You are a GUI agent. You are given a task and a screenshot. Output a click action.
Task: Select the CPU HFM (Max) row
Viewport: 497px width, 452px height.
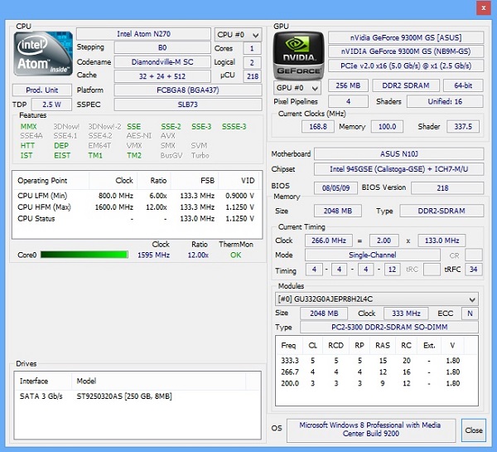click(137, 207)
